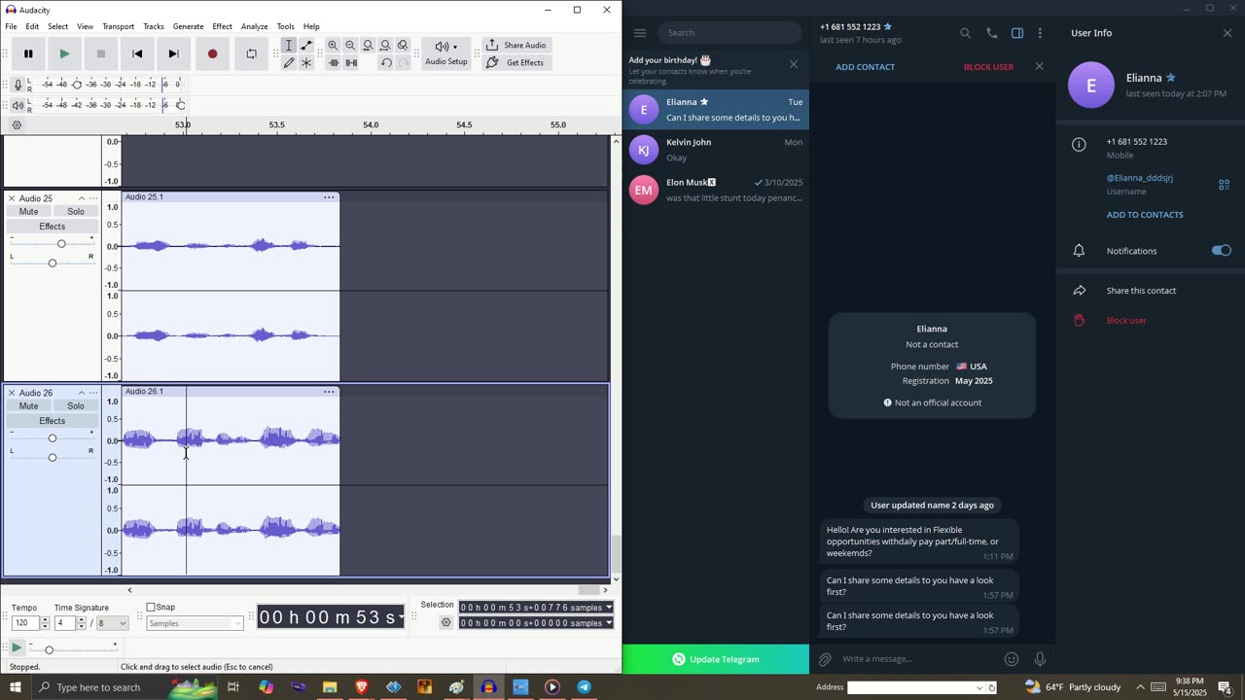
Task: Mute the Audio 26 track
Action: [29, 405]
